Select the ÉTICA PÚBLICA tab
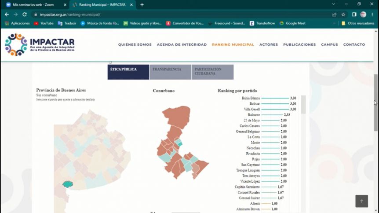Image resolution: width=379 pixels, height=213 pixels. [x=128, y=72]
